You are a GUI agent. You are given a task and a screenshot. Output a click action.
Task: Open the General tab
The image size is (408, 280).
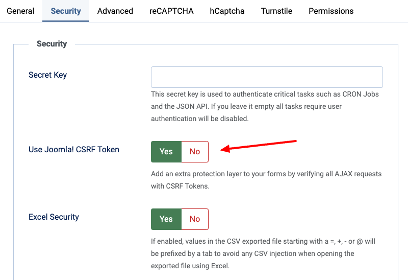[x=20, y=11]
